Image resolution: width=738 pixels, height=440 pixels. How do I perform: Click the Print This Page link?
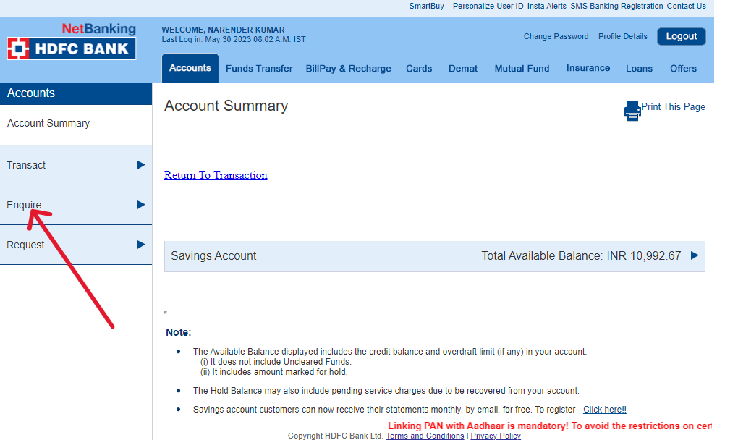pyautogui.click(x=673, y=107)
